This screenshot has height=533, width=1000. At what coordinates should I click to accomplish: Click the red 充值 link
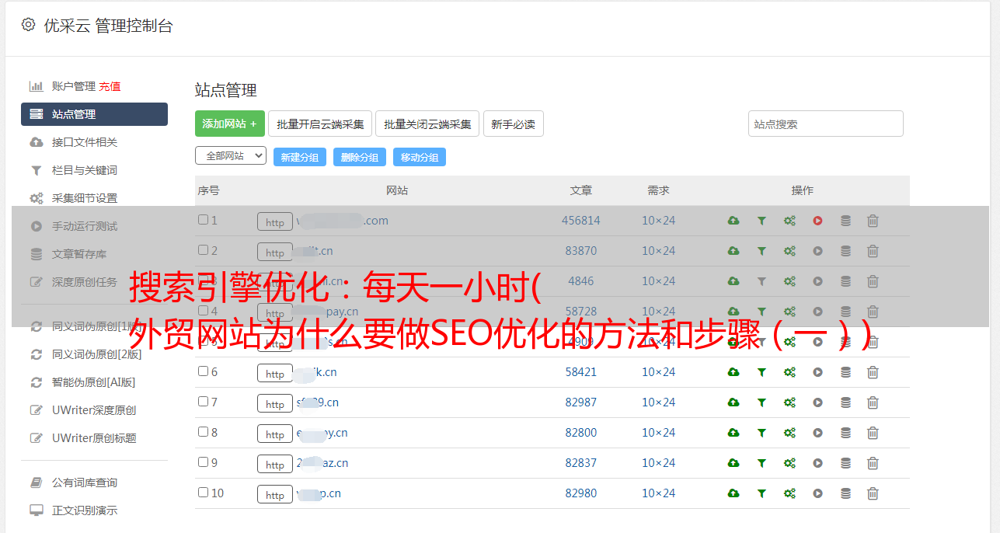click(x=110, y=86)
